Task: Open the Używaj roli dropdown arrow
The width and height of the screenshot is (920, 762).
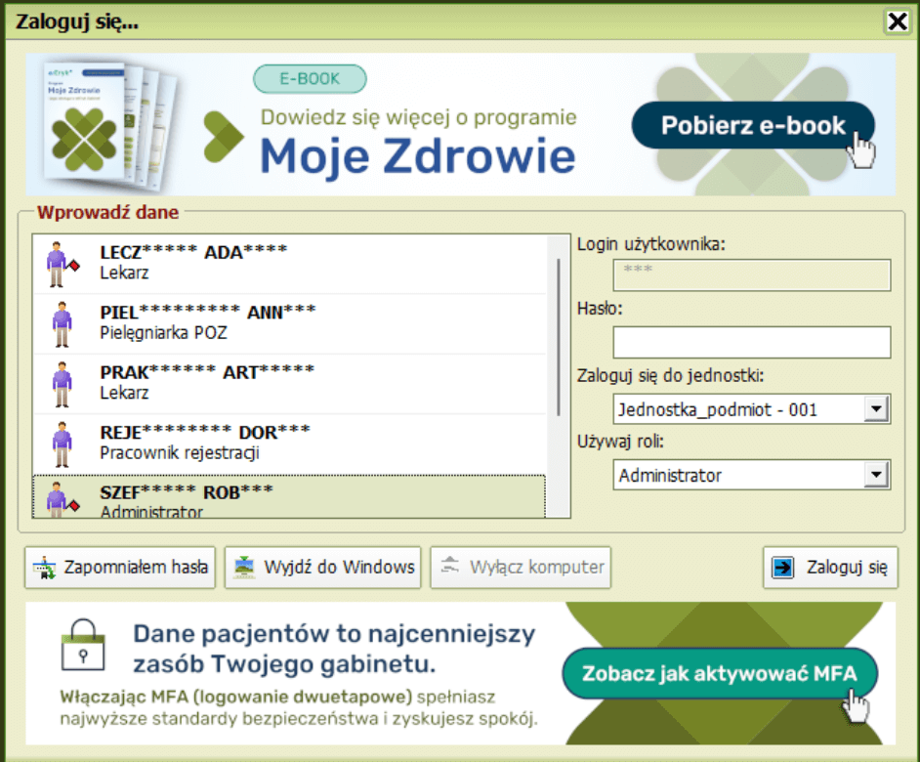Action: pos(876,475)
